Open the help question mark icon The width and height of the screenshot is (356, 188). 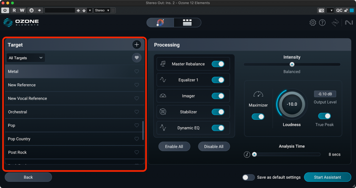322,23
